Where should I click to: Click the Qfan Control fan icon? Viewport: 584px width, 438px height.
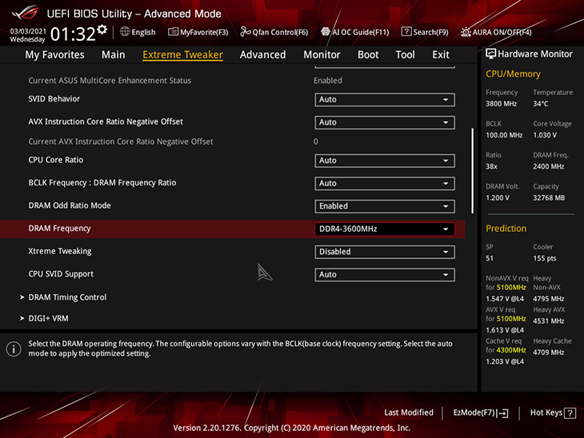click(245, 32)
